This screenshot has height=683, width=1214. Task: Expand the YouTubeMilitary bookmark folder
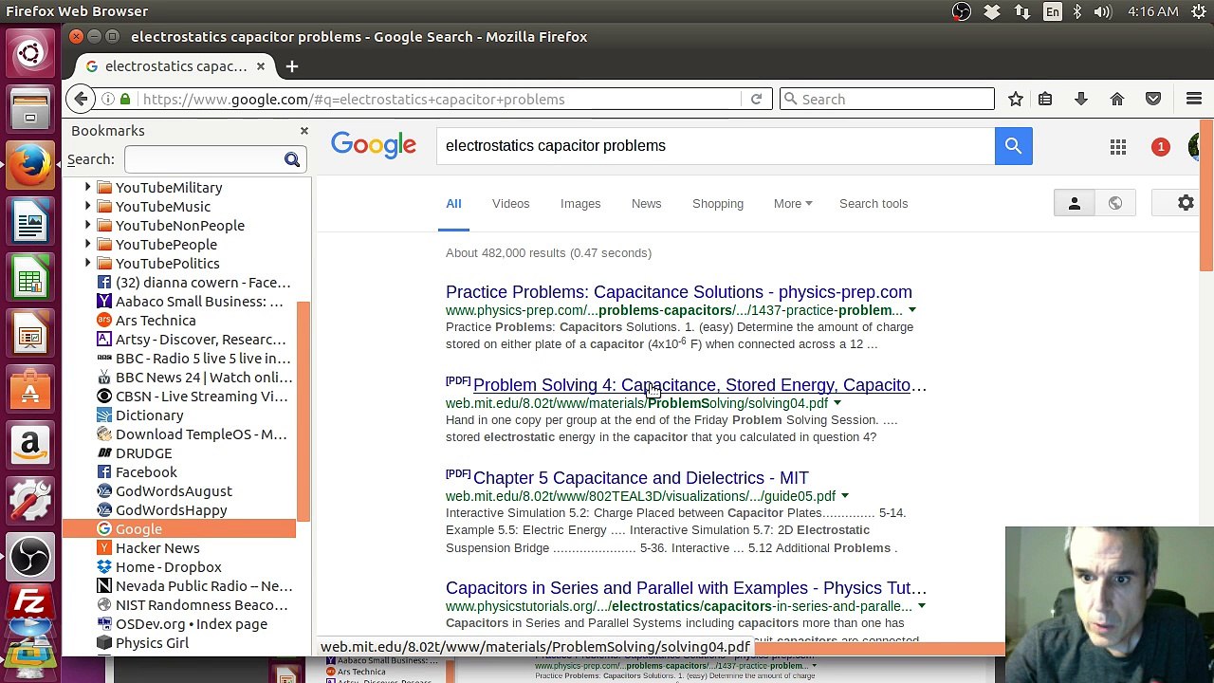88,188
